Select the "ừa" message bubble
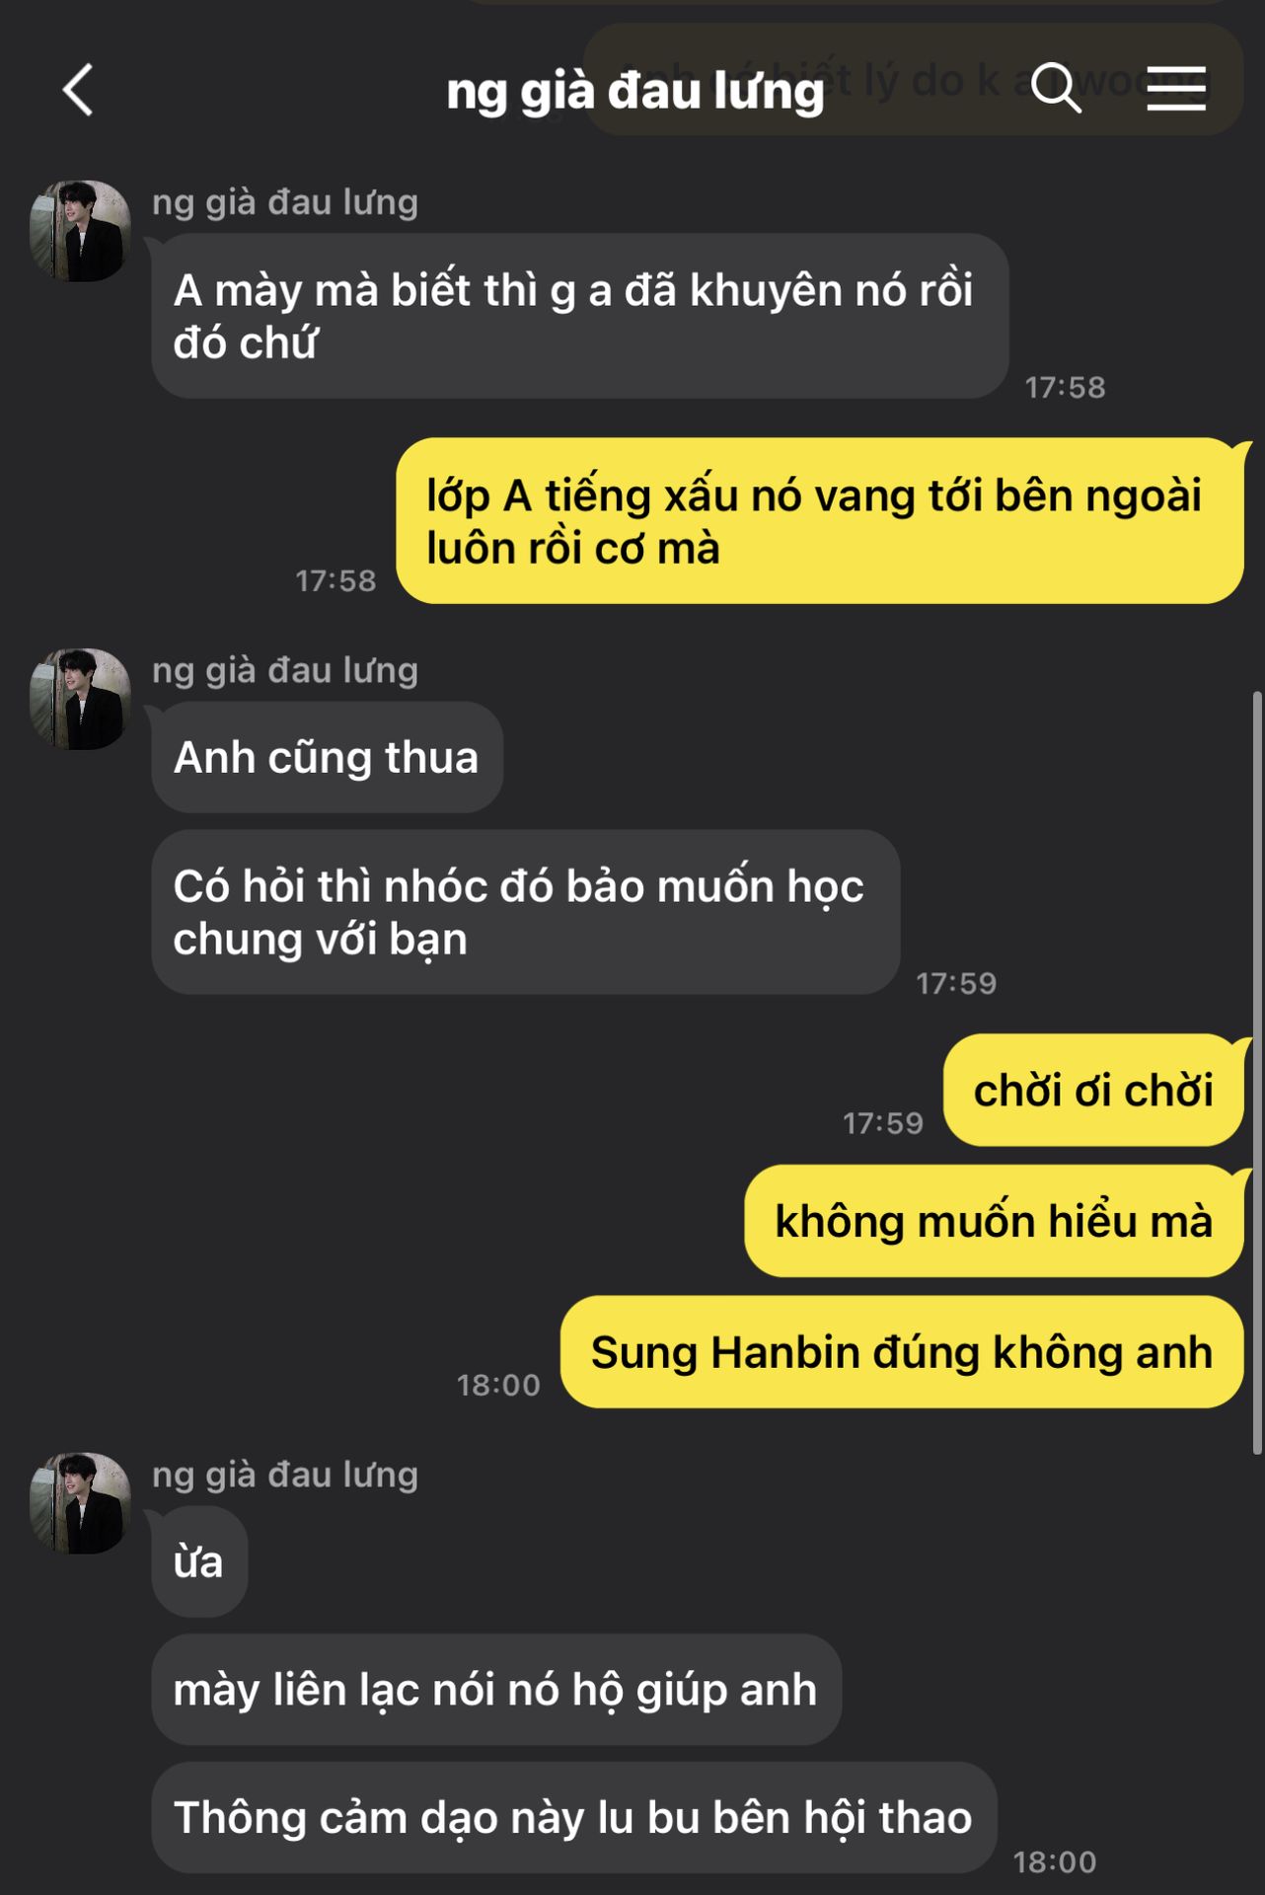 (x=199, y=1561)
